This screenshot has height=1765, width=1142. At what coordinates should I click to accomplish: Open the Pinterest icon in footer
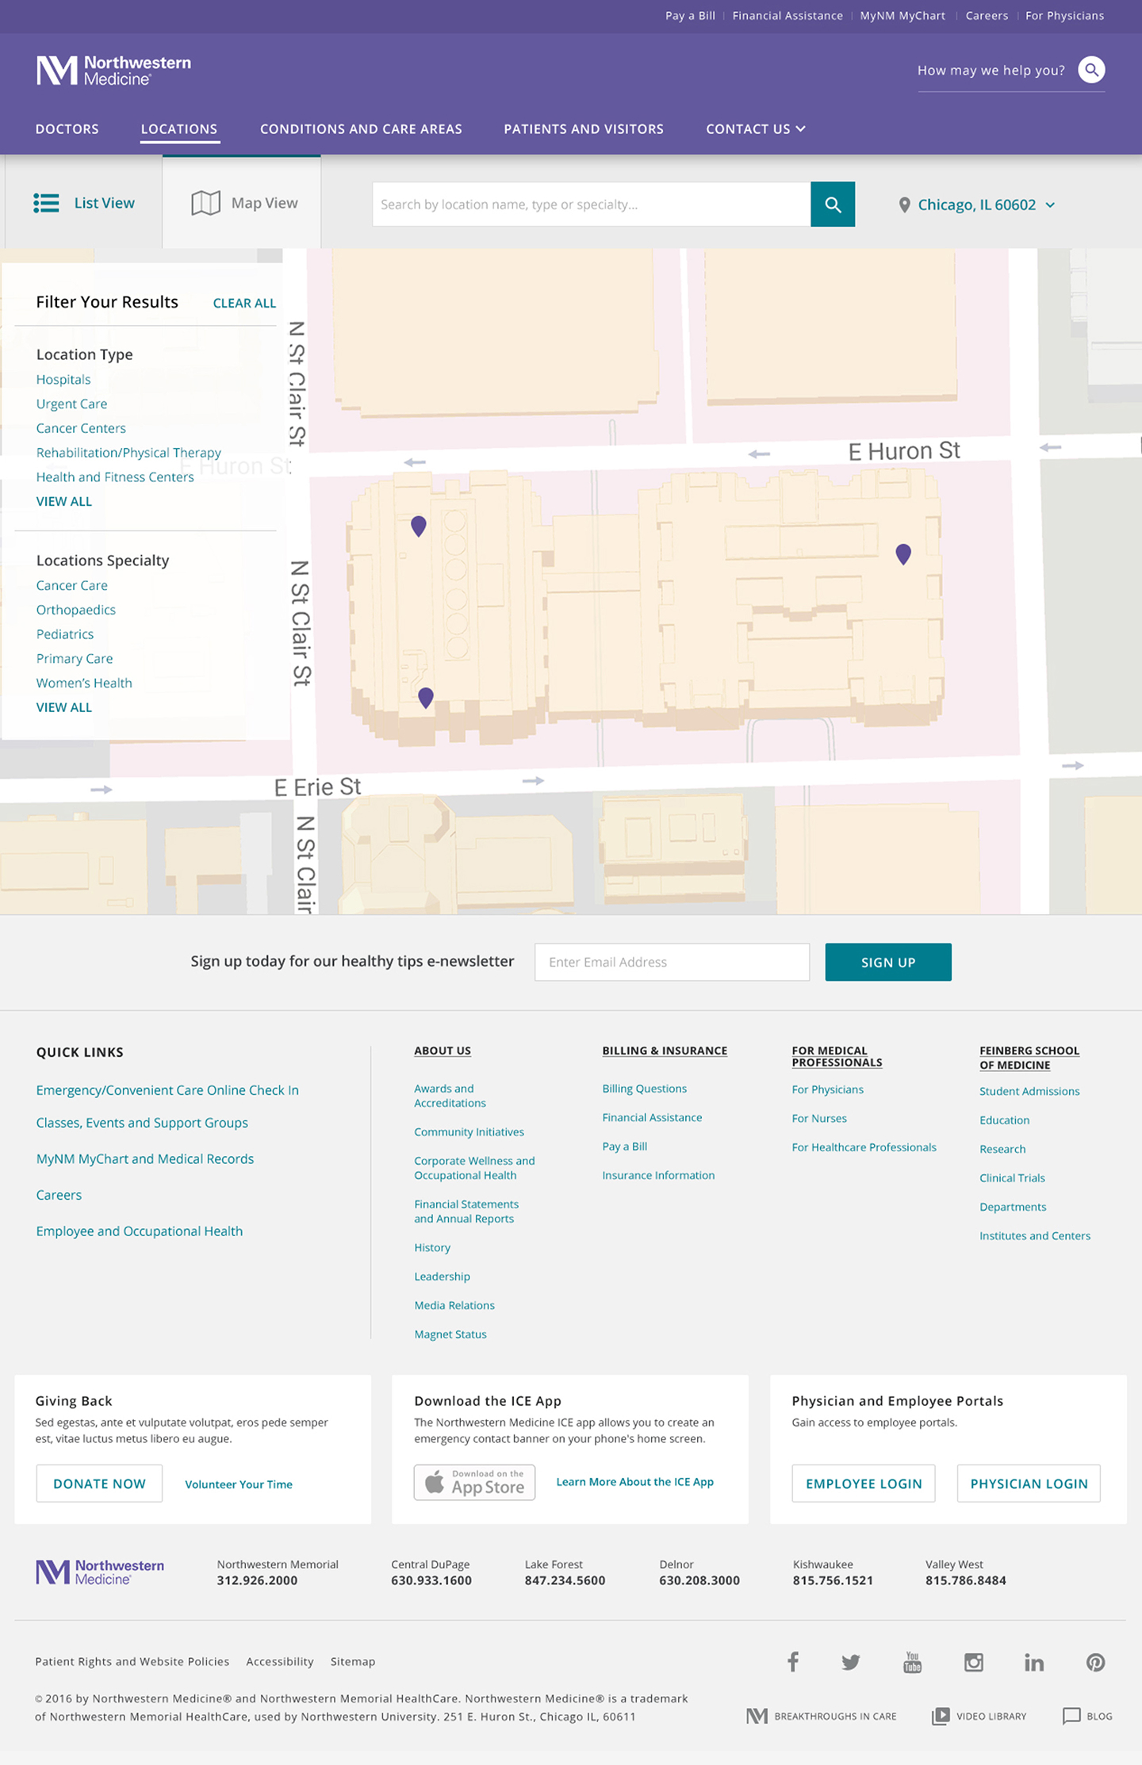[x=1096, y=1662]
